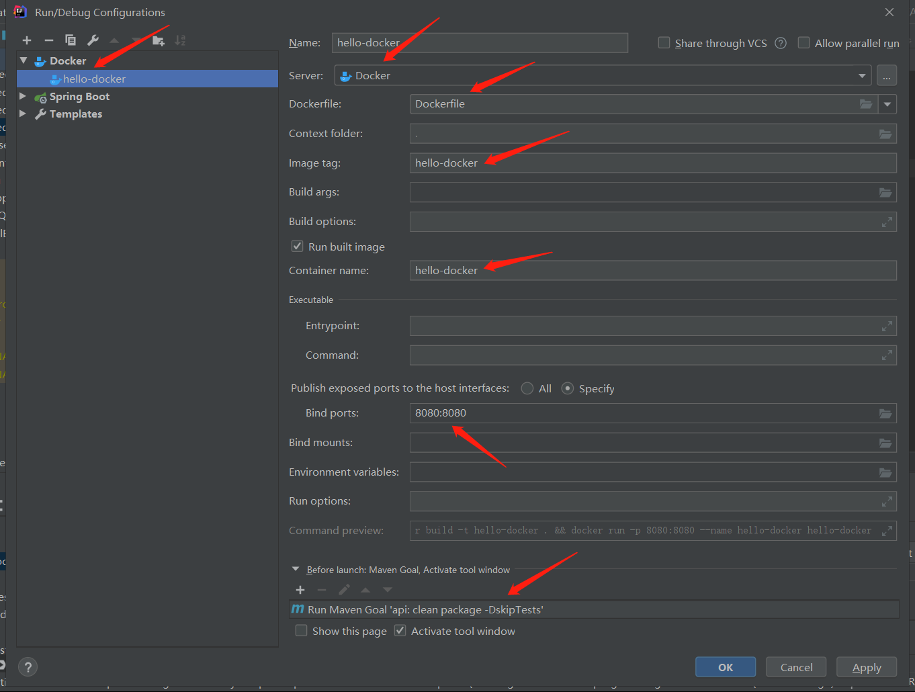Open the Bind ports editor icon
Image resolution: width=915 pixels, height=692 pixels.
[885, 413]
